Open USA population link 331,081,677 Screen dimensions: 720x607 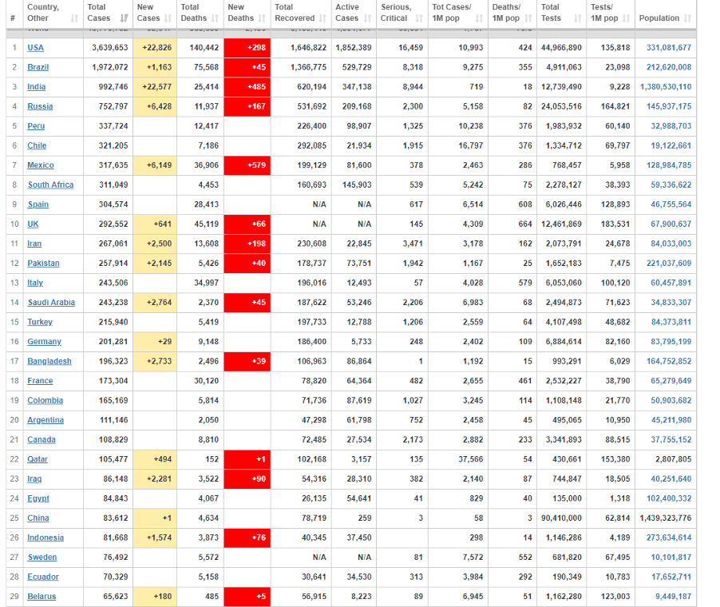pyautogui.click(x=669, y=48)
